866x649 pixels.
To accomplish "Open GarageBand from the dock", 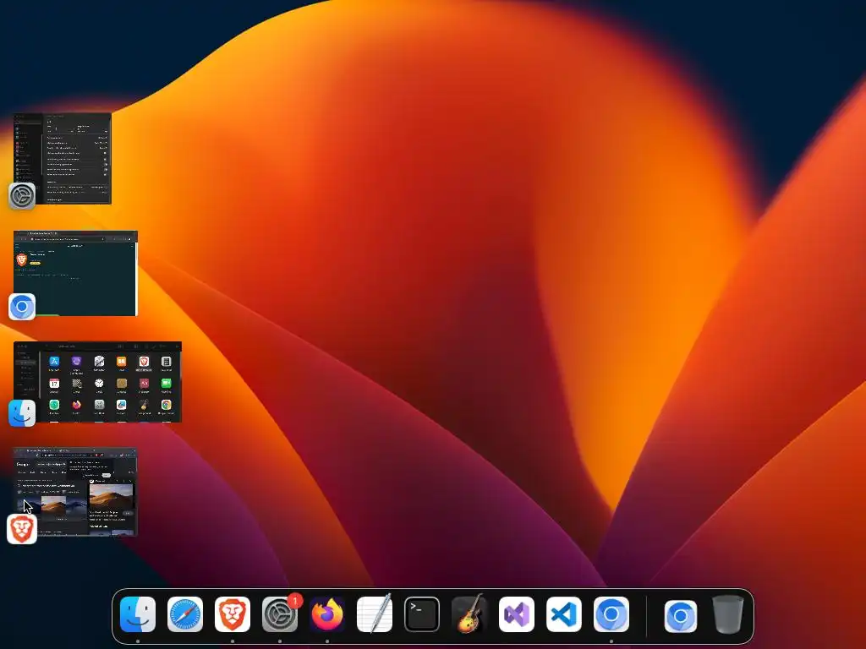I will [x=469, y=614].
